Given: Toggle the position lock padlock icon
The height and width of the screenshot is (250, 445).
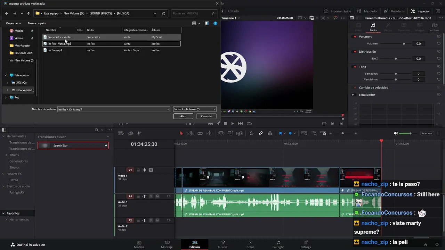Looking at the screenshot, I should [x=270, y=133].
